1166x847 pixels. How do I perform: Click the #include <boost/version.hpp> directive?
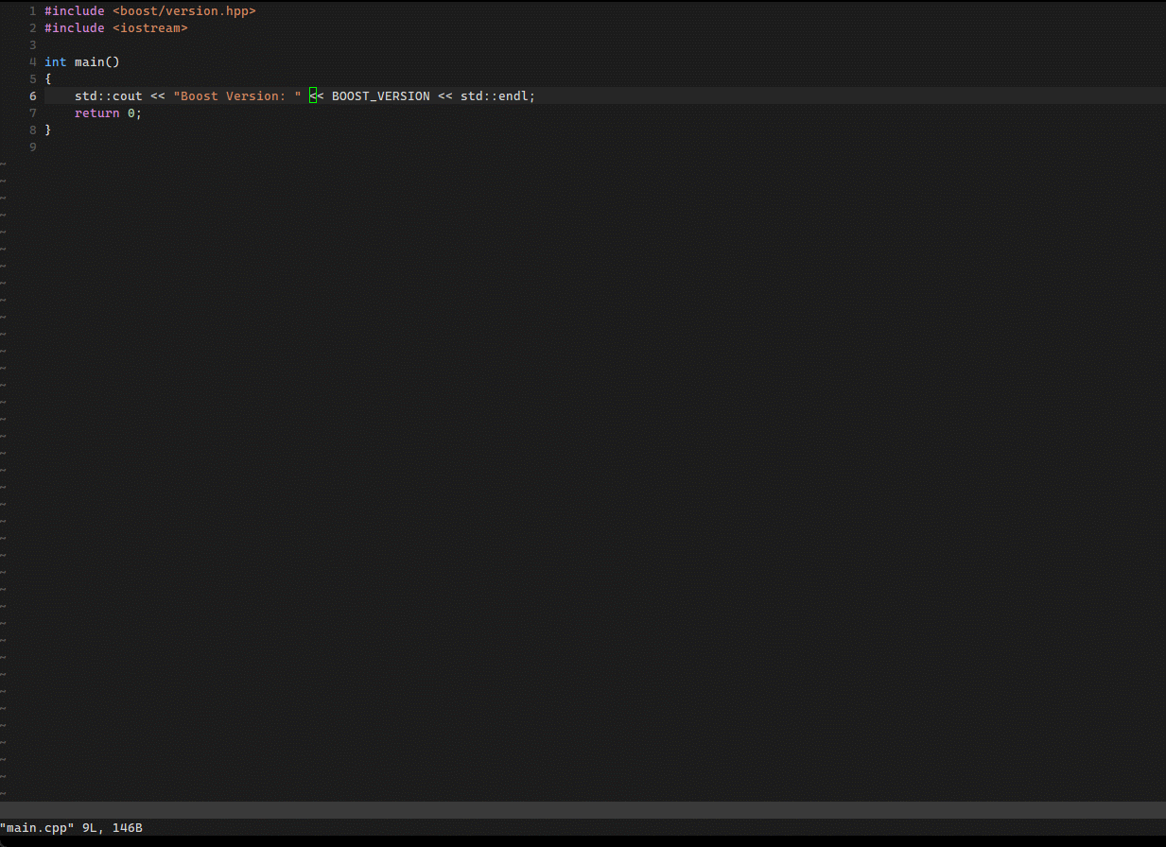coord(148,10)
